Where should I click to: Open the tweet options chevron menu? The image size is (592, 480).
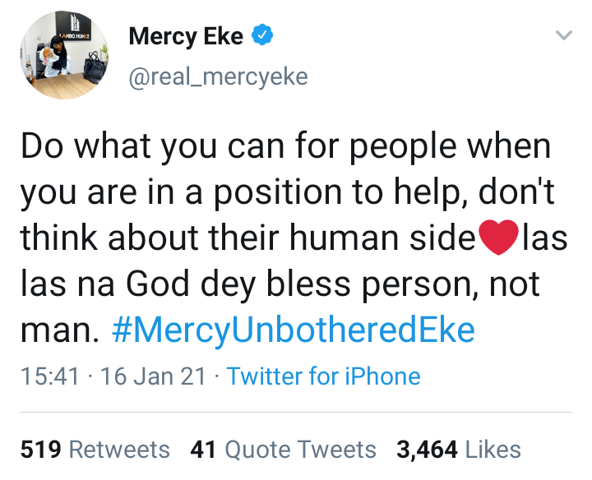click(562, 36)
